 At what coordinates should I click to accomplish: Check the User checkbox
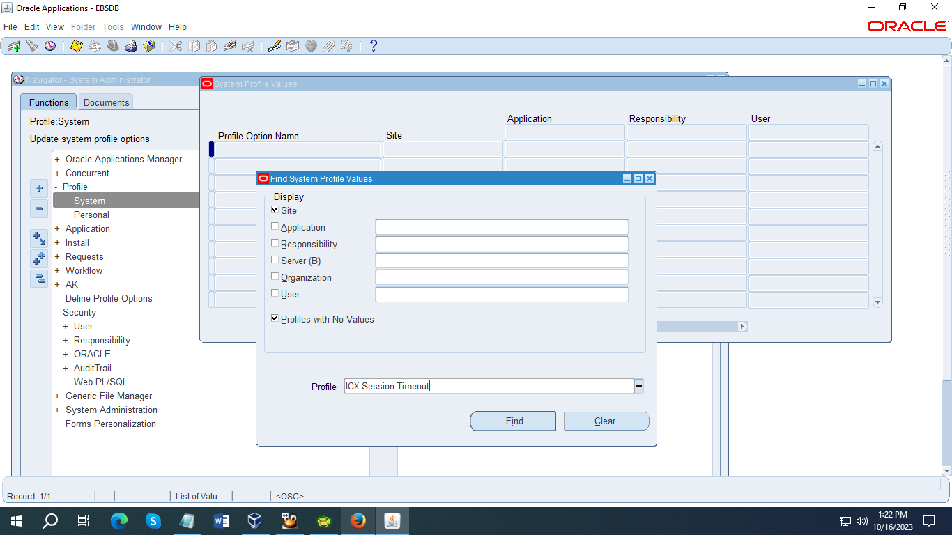[275, 293]
